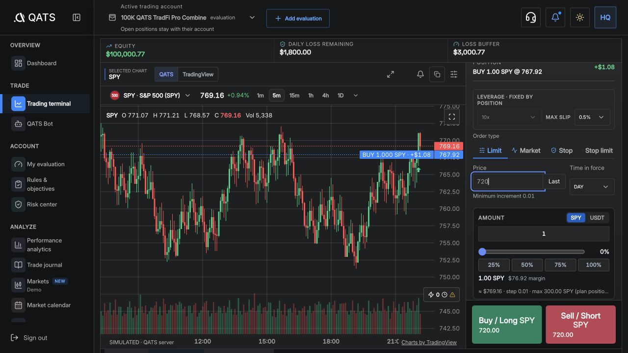This screenshot has height=353, width=628.
Task: Select Market order type tab
Action: click(x=525, y=151)
